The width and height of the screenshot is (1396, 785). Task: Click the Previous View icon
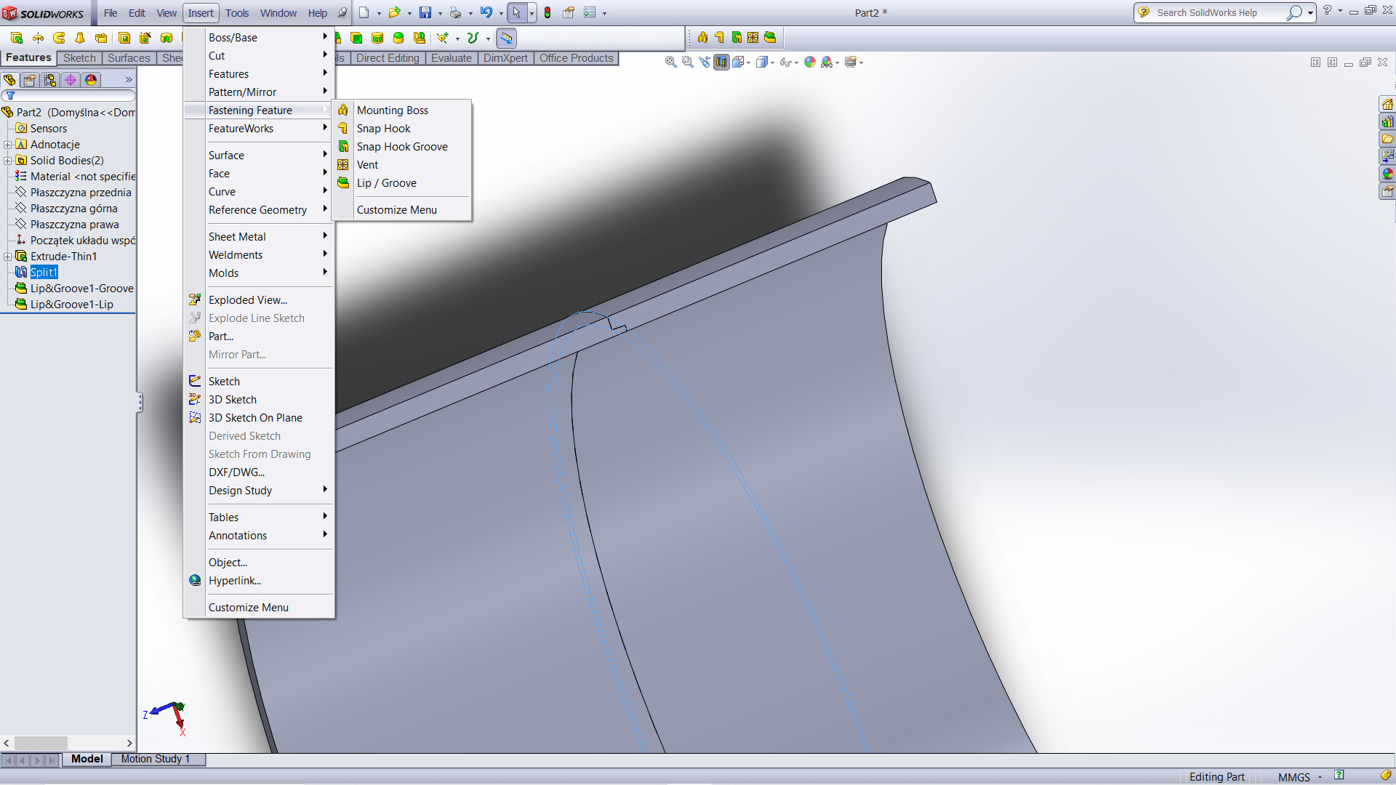[x=704, y=63]
